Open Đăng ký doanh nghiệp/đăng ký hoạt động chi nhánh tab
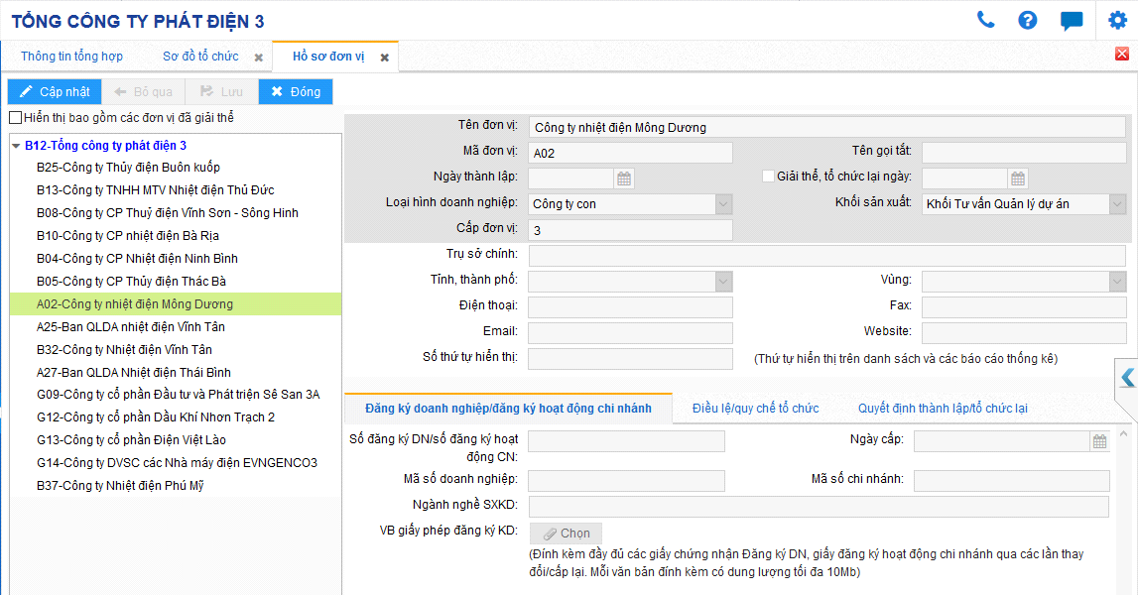The image size is (1138, 595). 508,409
